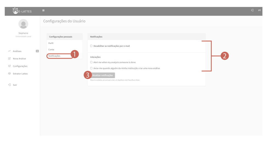The image size is (268, 143).
Task: Open the Análises chart icon
Action: pos(9,51)
